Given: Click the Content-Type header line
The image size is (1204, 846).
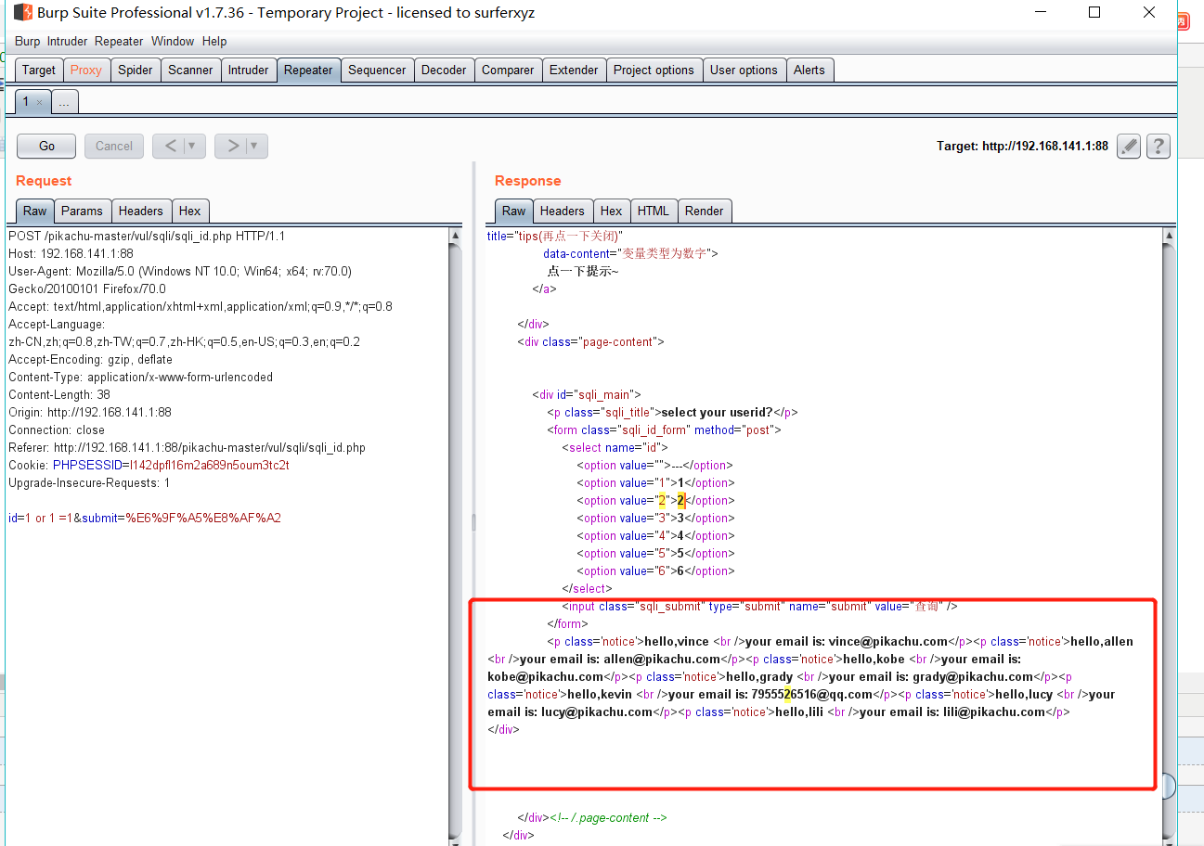Looking at the screenshot, I should [140, 377].
